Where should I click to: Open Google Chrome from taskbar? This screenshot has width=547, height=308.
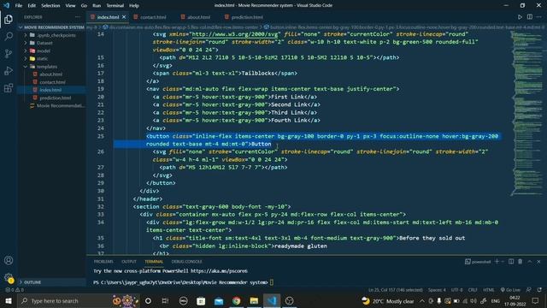pyautogui.click(x=236, y=300)
